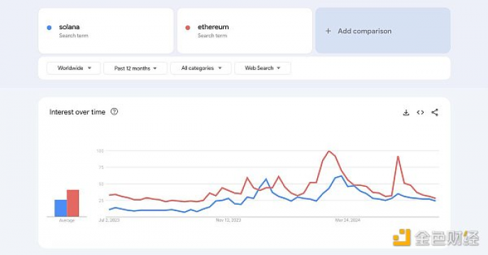
Task: Open the Web Search type dropdown
Action: (x=263, y=68)
